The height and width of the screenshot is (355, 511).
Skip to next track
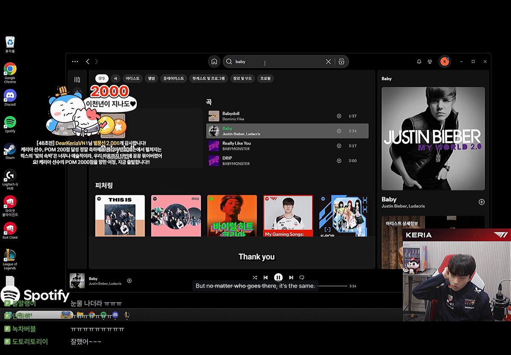tap(291, 278)
